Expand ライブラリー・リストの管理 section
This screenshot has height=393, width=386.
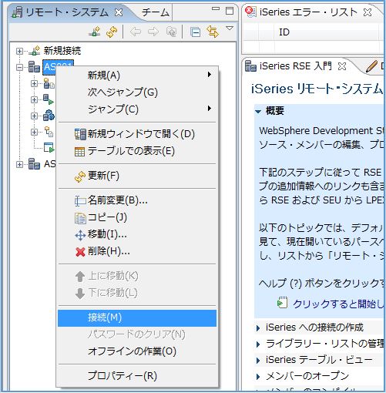(x=258, y=344)
